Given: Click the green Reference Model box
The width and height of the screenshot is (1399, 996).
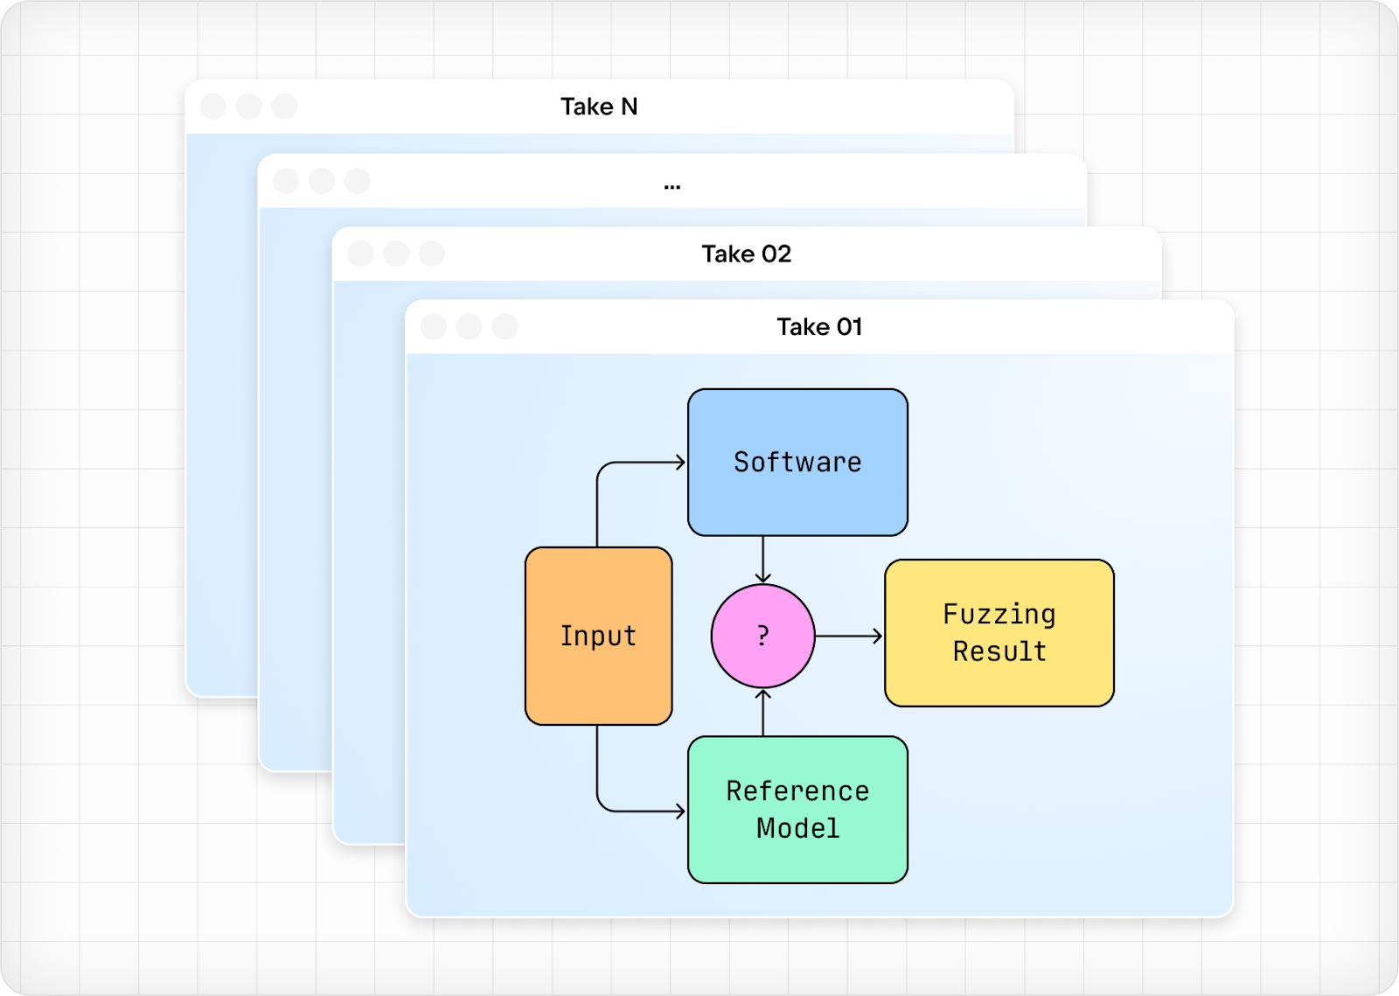Looking at the screenshot, I should (x=797, y=810).
